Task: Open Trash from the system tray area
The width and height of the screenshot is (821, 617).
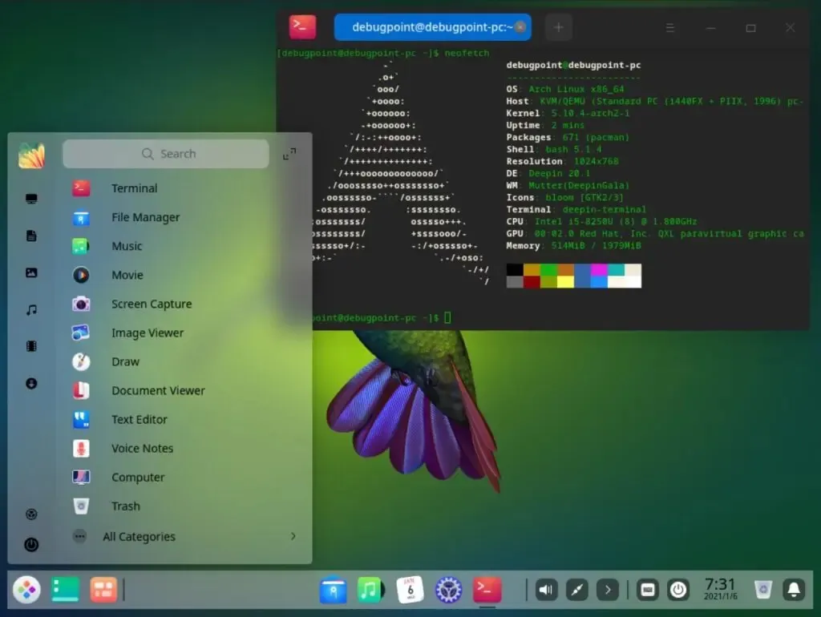Action: [x=762, y=589]
